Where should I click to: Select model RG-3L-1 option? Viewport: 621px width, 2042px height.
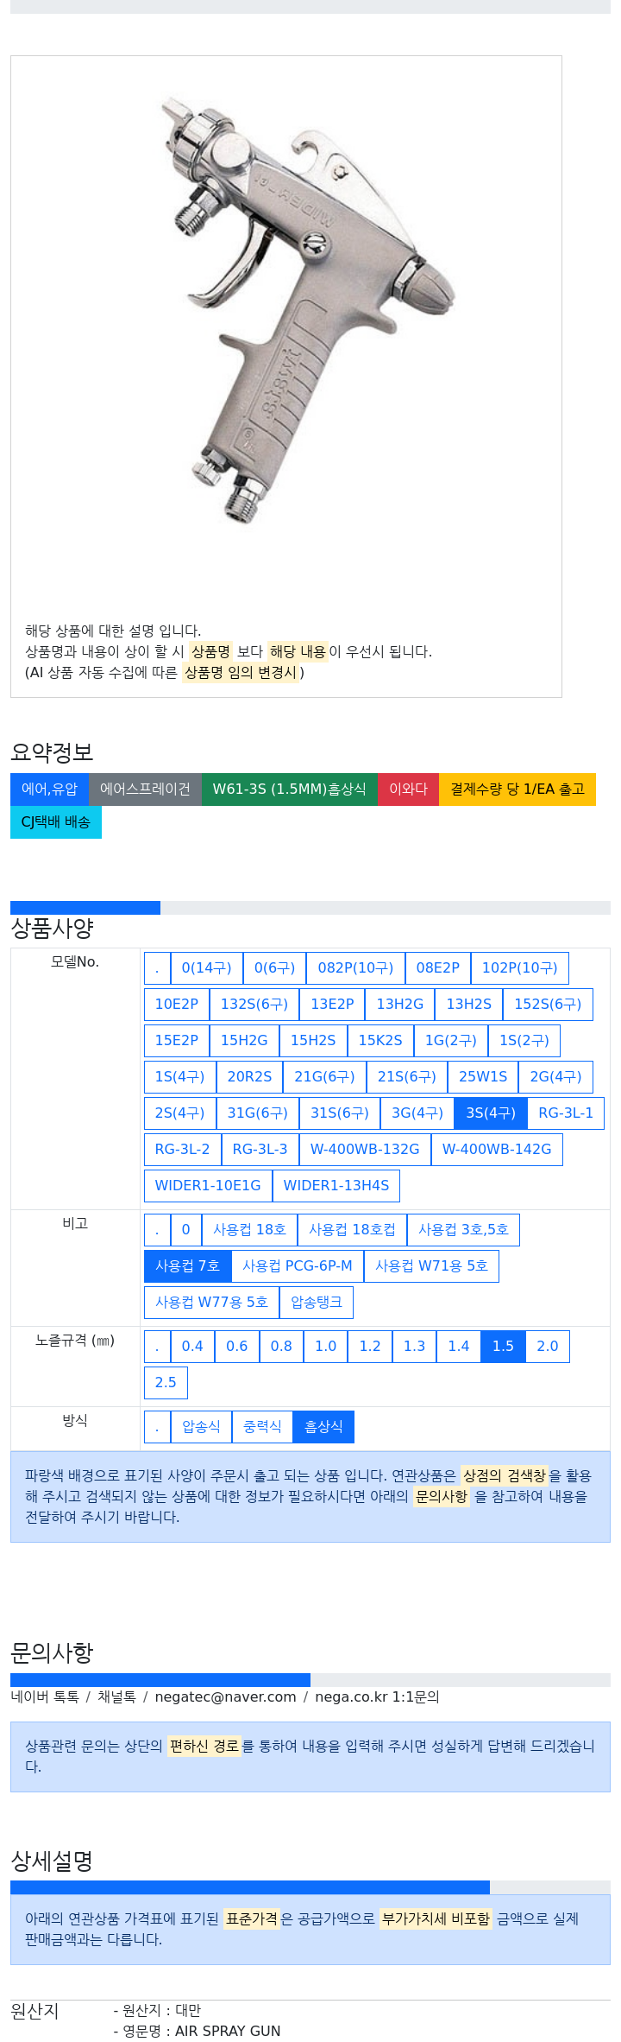(566, 1113)
